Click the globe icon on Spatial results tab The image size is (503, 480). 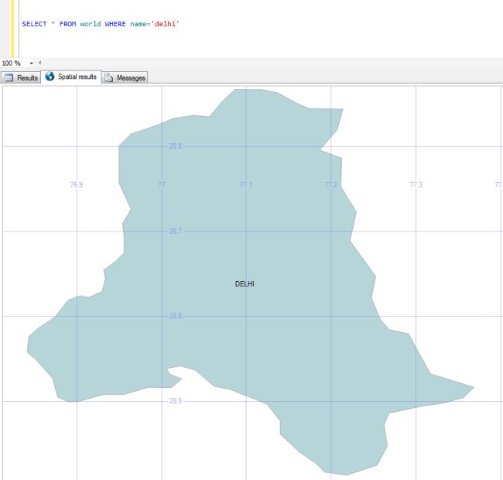pyautogui.click(x=50, y=77)
